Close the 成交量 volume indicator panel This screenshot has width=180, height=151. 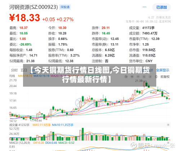tap(168, 125)
